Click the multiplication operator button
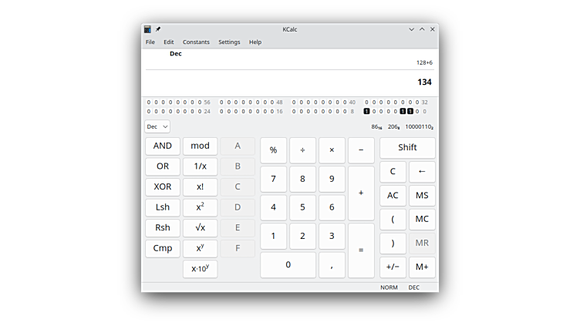The width and height of the screenshot is (580, 326). [x=332, y=150]
